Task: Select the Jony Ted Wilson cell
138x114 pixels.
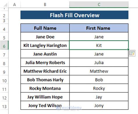Action: (x=45, y=106)
